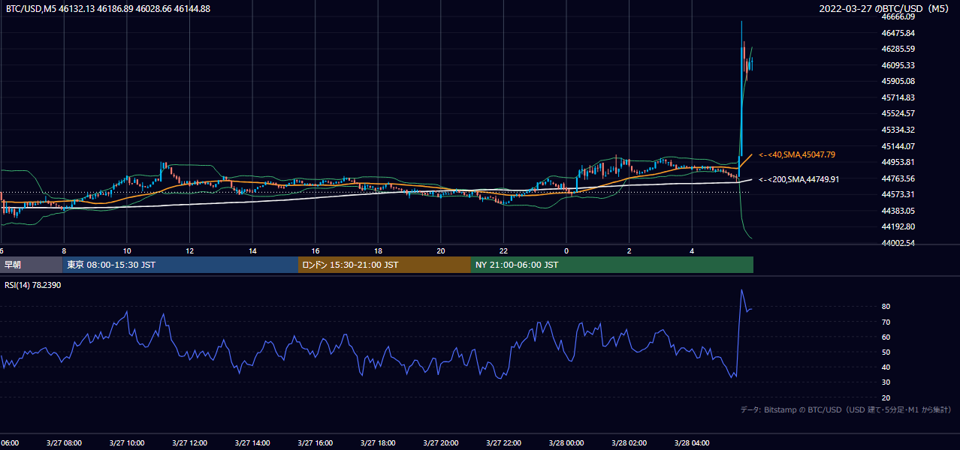Click hour label 10 under the price chart
The image size is (960, 450).
(x=127, y=251)
